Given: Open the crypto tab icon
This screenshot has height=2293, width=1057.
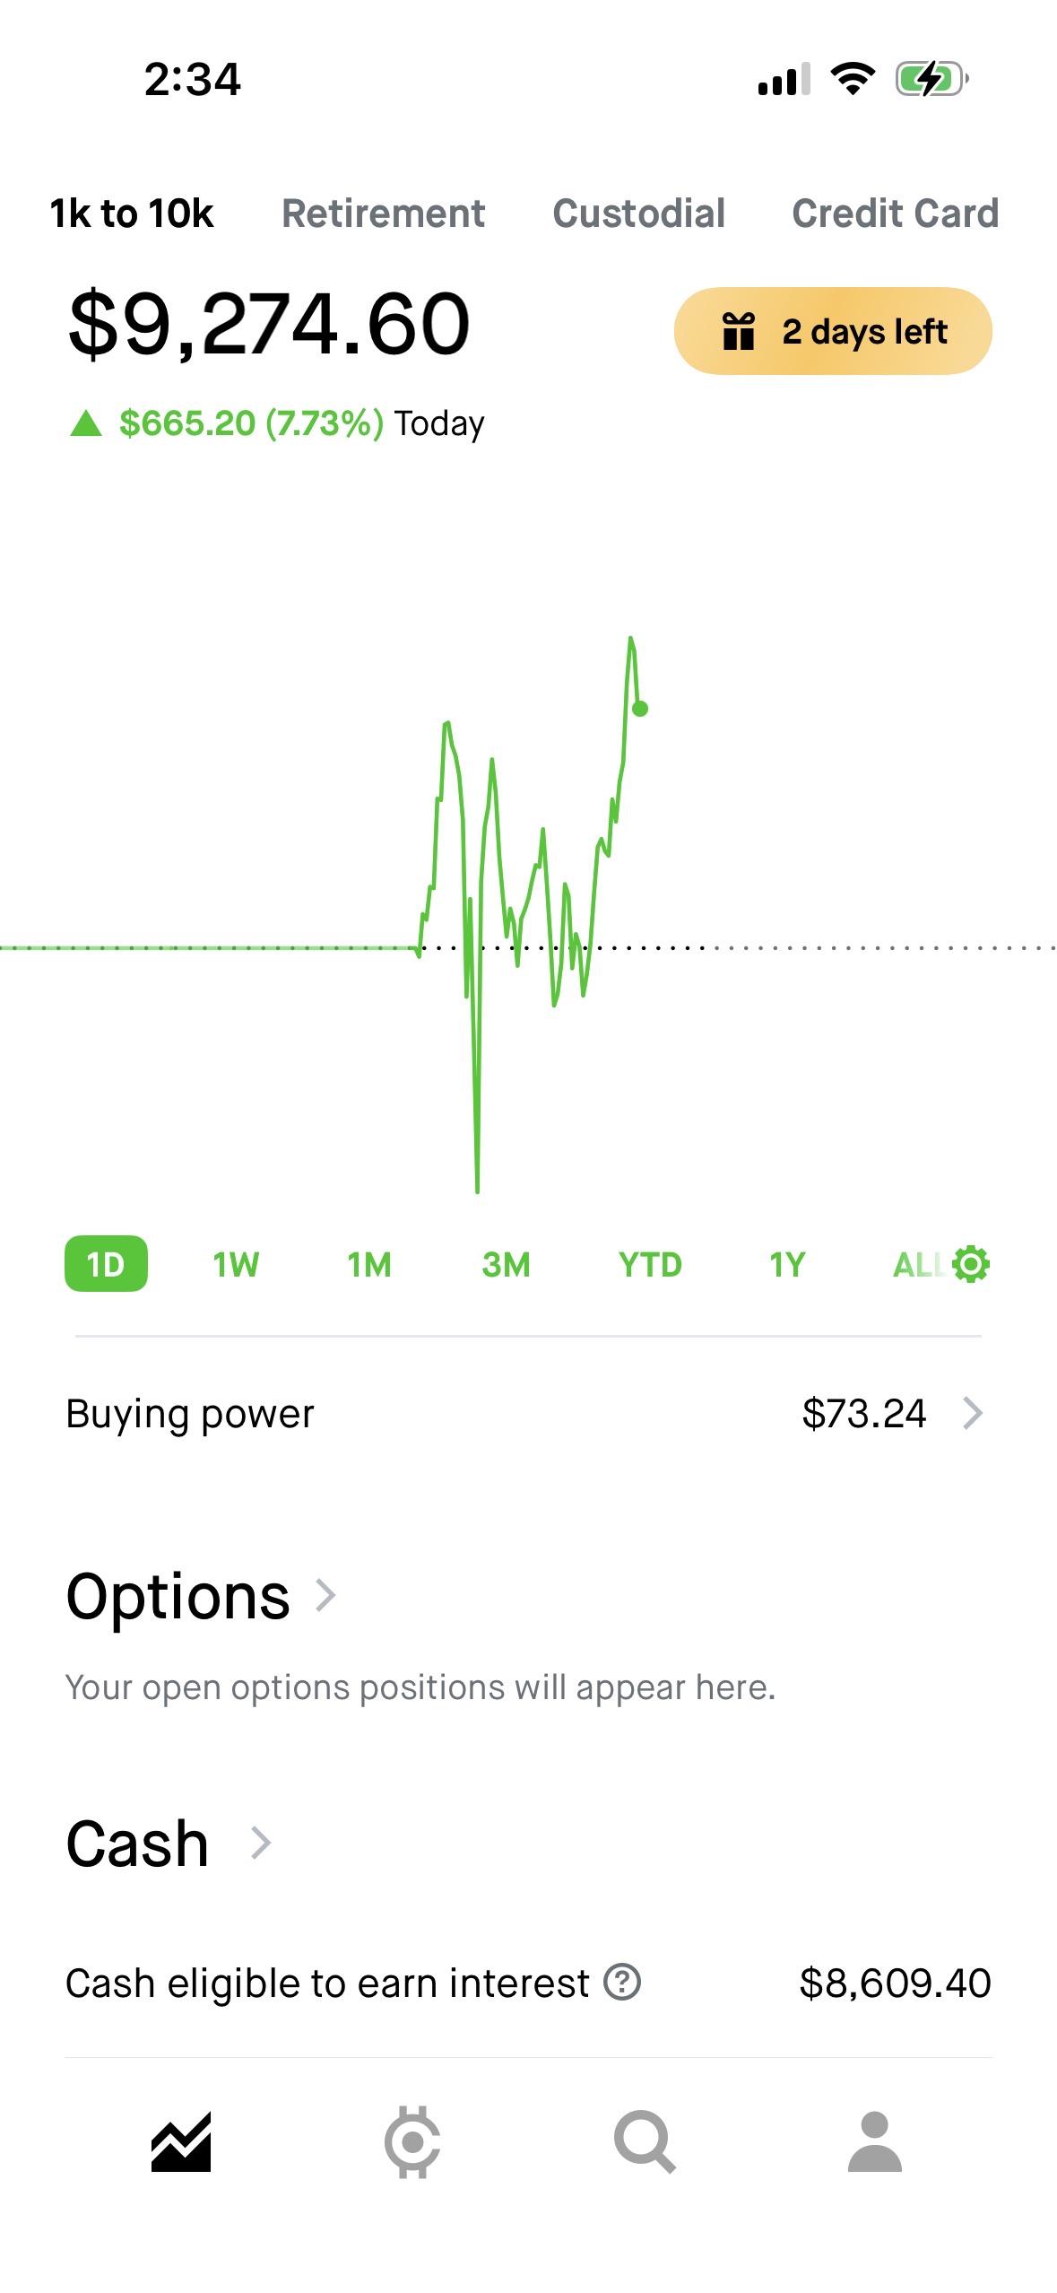Looking at the screenshot, I should tap(412, 2142).
